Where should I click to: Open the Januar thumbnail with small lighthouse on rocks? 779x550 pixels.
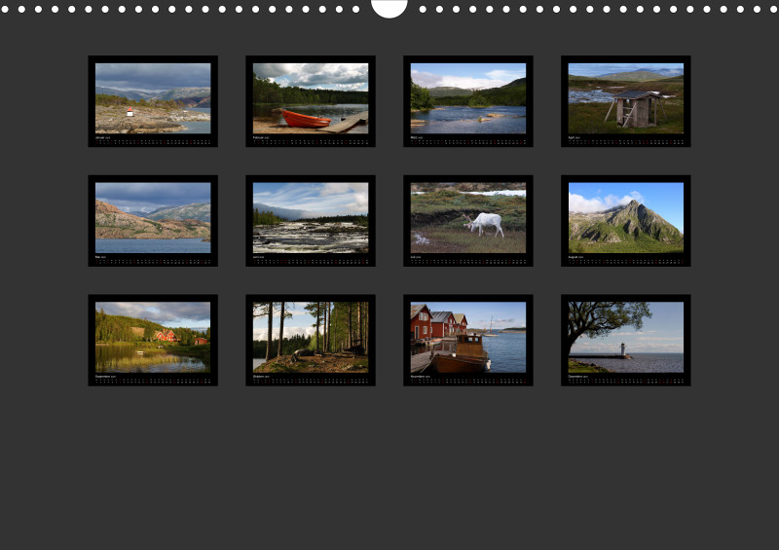point(153,101)
